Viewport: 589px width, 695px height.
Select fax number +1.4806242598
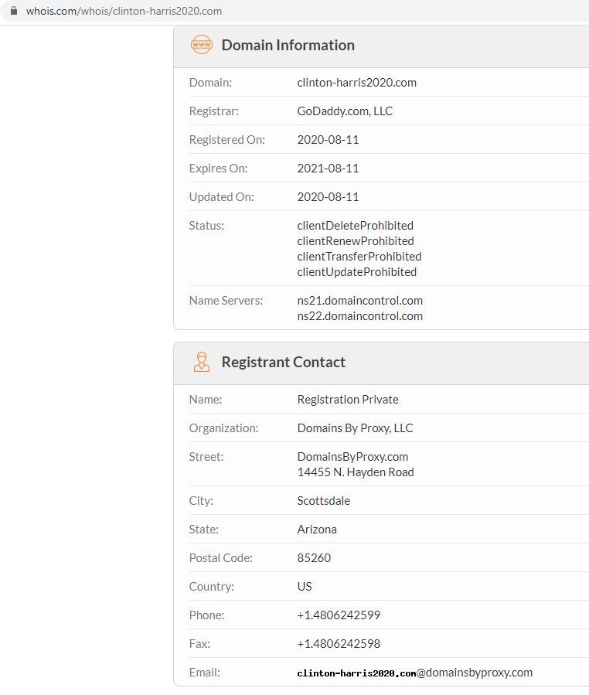coord(339,644)
